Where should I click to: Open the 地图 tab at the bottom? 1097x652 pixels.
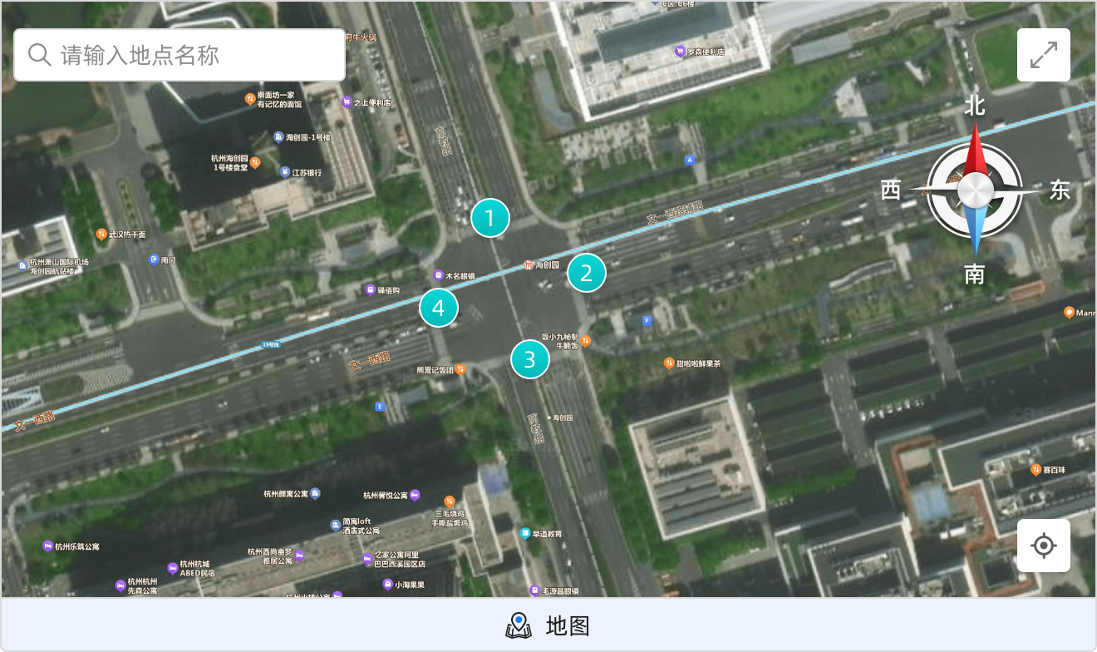coord(548,625)
